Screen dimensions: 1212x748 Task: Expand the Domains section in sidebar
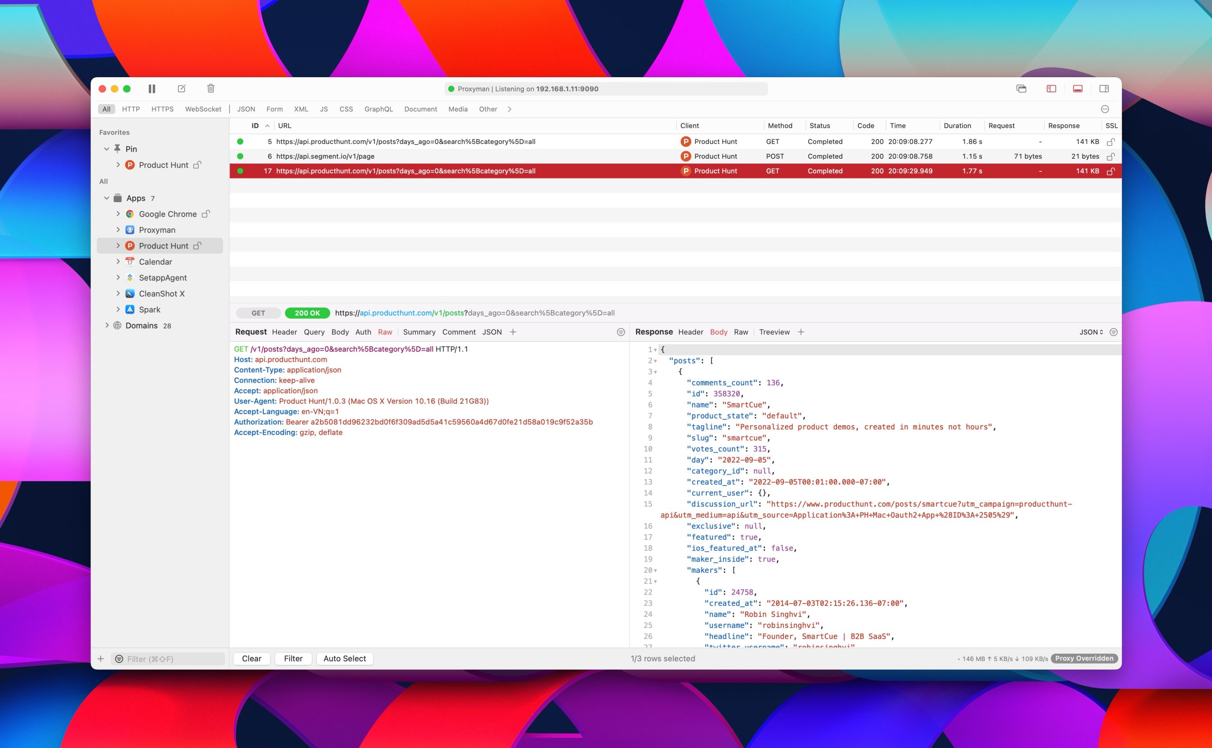106,326
